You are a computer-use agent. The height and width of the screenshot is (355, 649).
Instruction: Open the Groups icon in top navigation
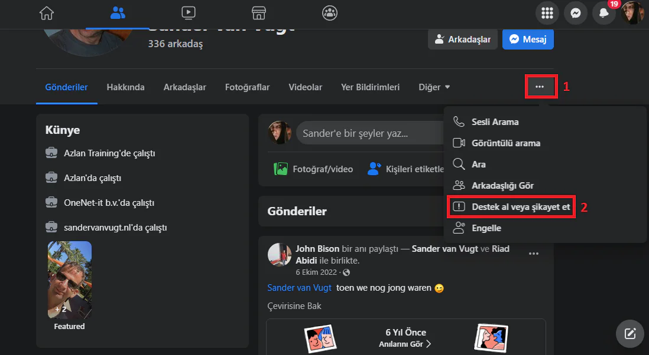click(x=330, y=12)
